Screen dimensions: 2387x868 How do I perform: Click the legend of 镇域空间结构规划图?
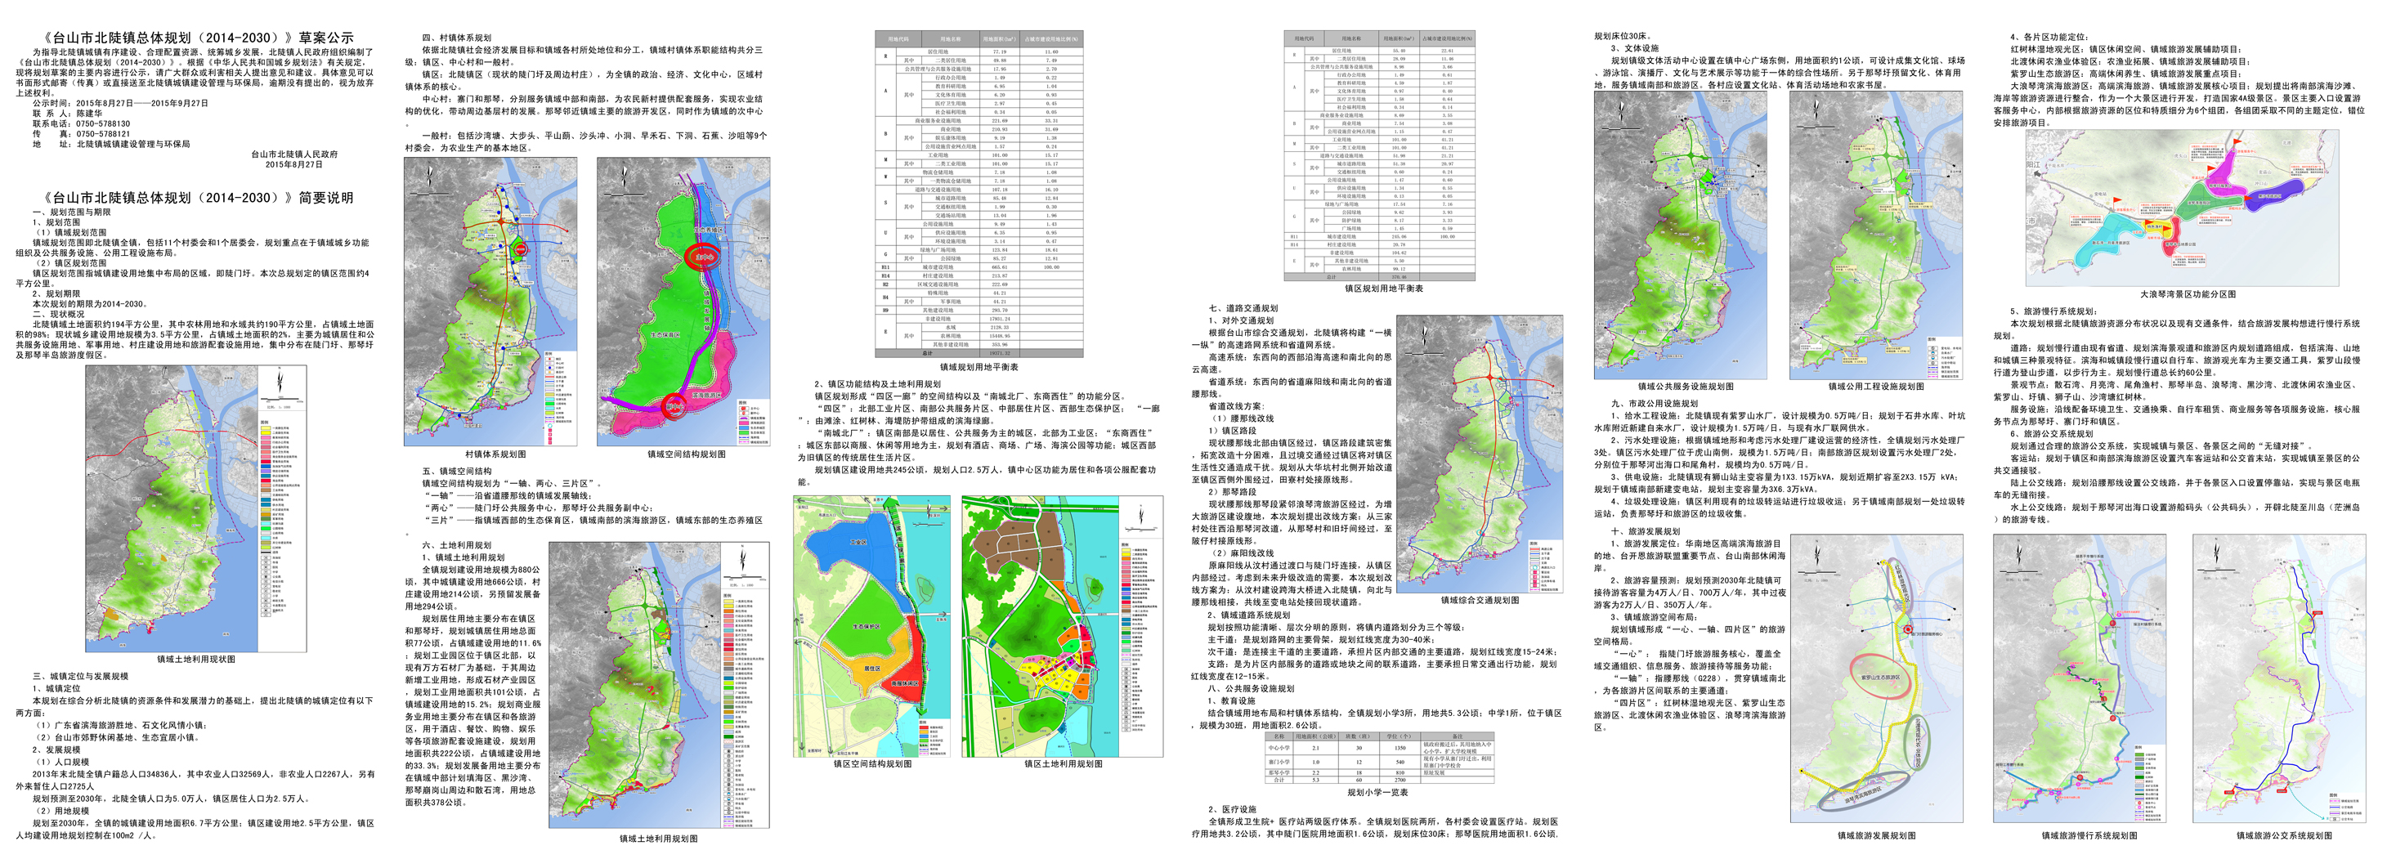click(750, 419)
